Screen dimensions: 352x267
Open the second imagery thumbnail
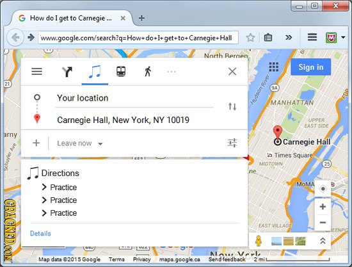point(289,241)
